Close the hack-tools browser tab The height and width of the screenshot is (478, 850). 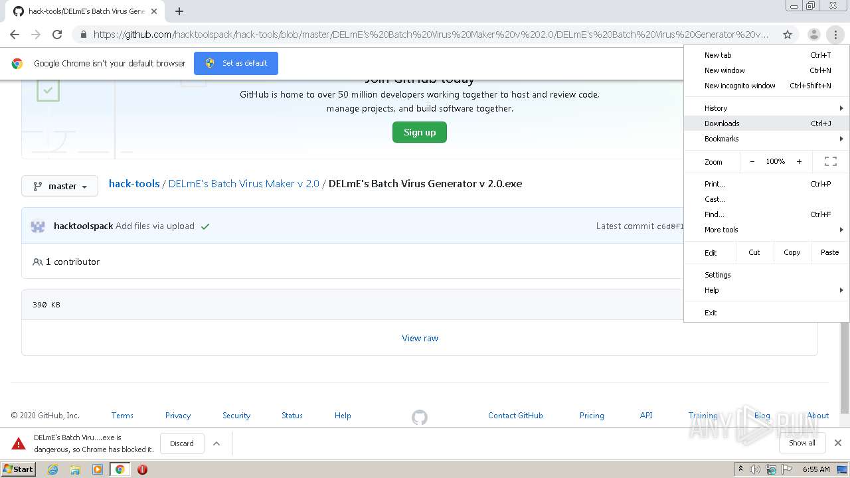pyautogui.click(x=154, y=11)
